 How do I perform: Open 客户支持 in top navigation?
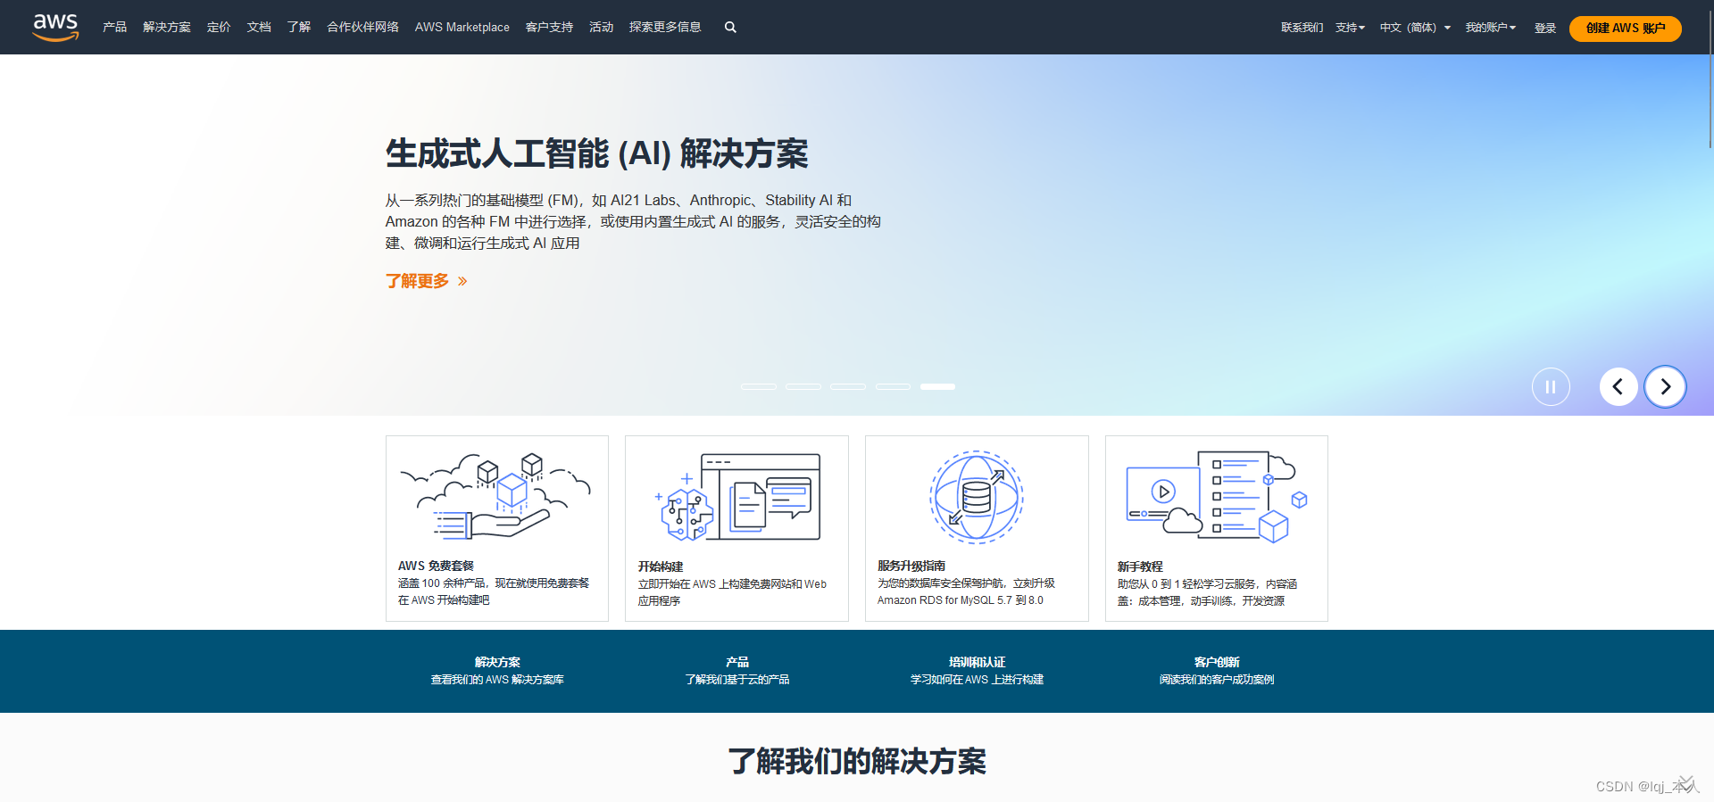pyautogui.click(x=549, y=28)
